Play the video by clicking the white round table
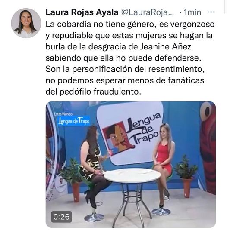 (132, 175)
